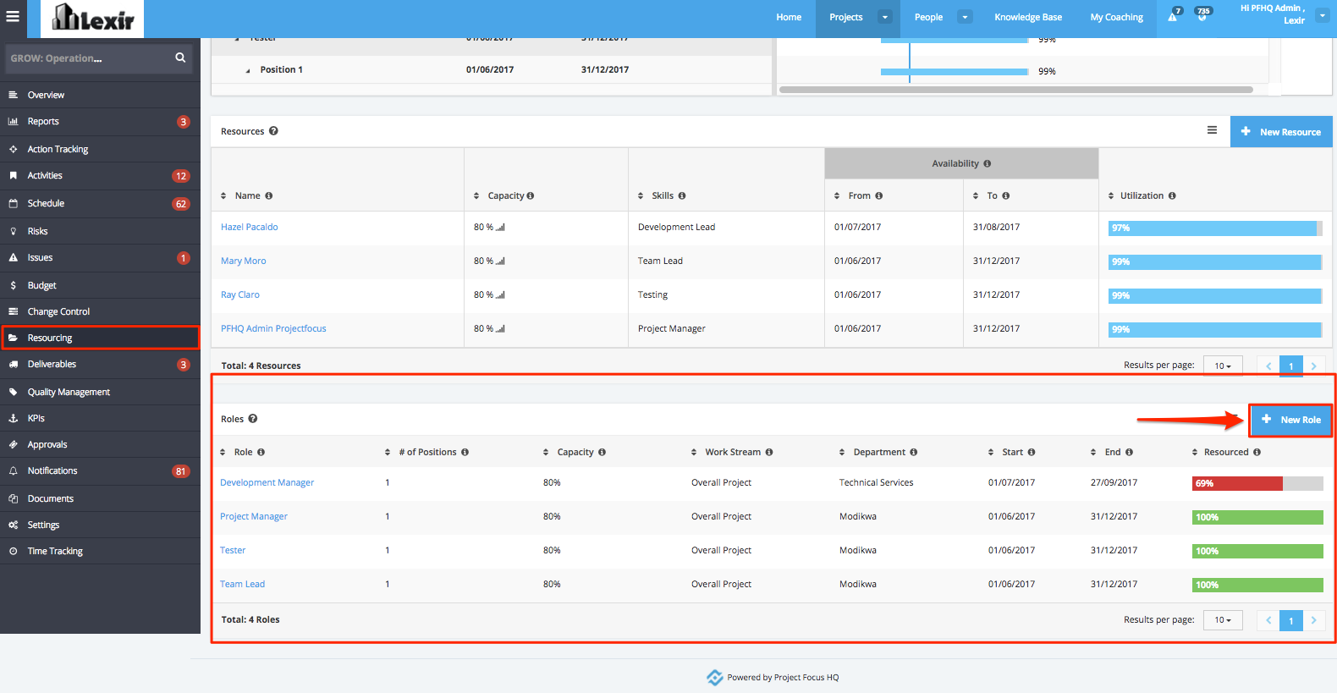Click the info icon beside Availability
The width and height of the screenshot is (1337, 693).
tap(987, 163)
